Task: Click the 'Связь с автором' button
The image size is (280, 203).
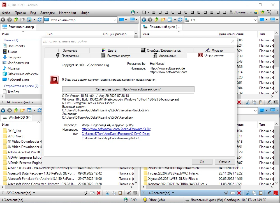Action: click(128, 89)
